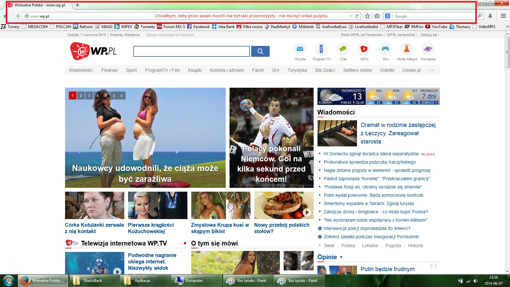
Task: Click the WP.PL search input field
Action: [192, 51]
